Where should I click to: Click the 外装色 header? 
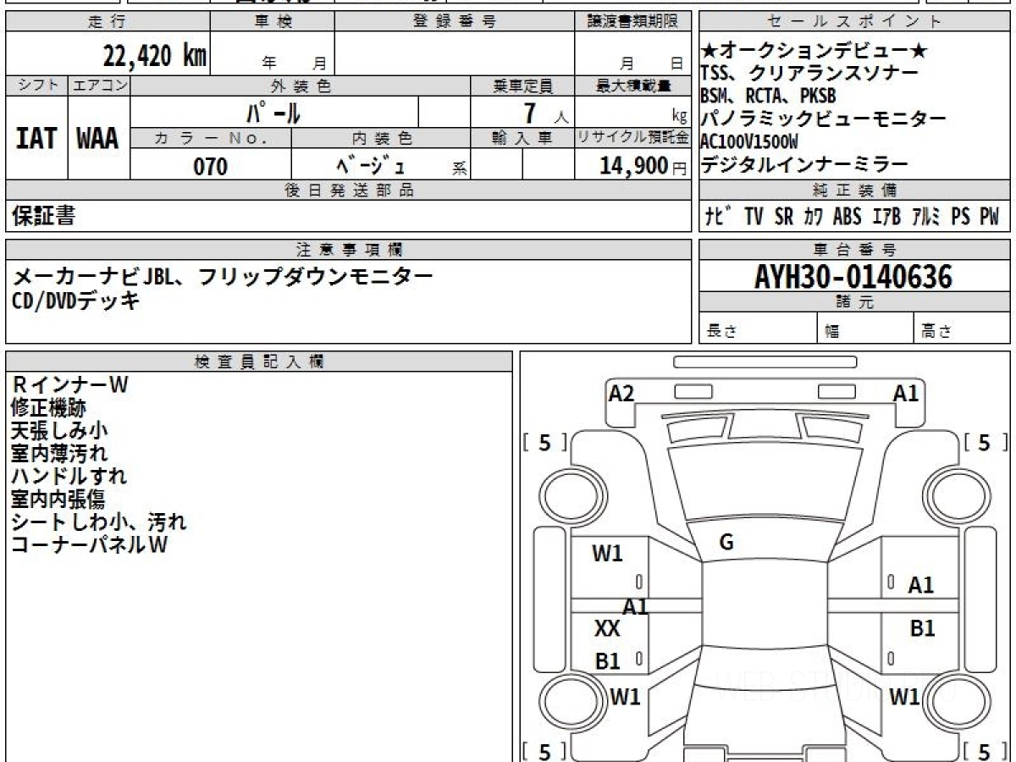[x=301, y=86]
